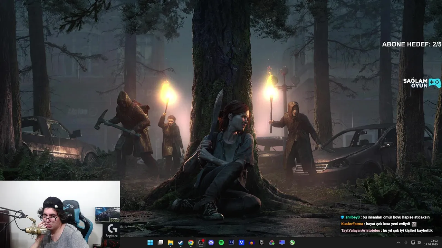The width and height of the screenshot is (442, 248).
Task: Show hidden system tray icons
Action: coord(398,242)
